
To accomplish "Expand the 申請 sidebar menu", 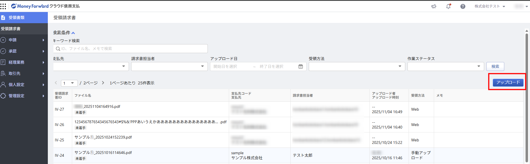I will [x=24, y=40].
